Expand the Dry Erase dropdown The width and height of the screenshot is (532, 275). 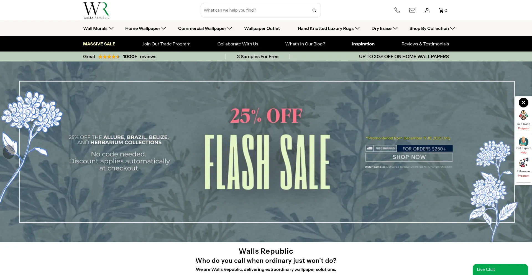click(x=385, y=28)
